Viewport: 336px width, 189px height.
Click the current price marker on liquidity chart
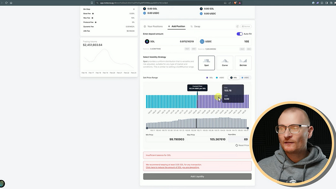point(197,101)
